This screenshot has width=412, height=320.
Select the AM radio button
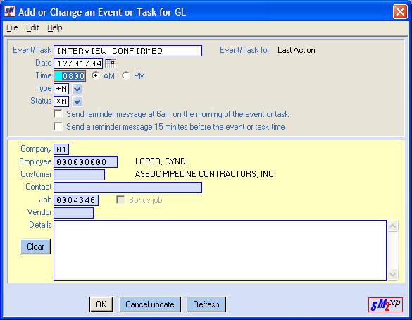[x=95, y=75]
